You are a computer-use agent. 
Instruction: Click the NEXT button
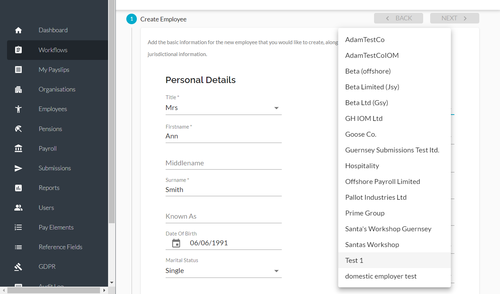[x=455, y=18]
